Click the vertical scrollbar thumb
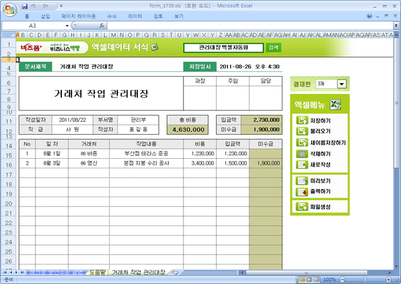Screen dimensions: 401x284 click(396, 102)
